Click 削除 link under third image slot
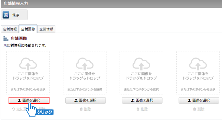222x121 pixels. tap(144, 109)
